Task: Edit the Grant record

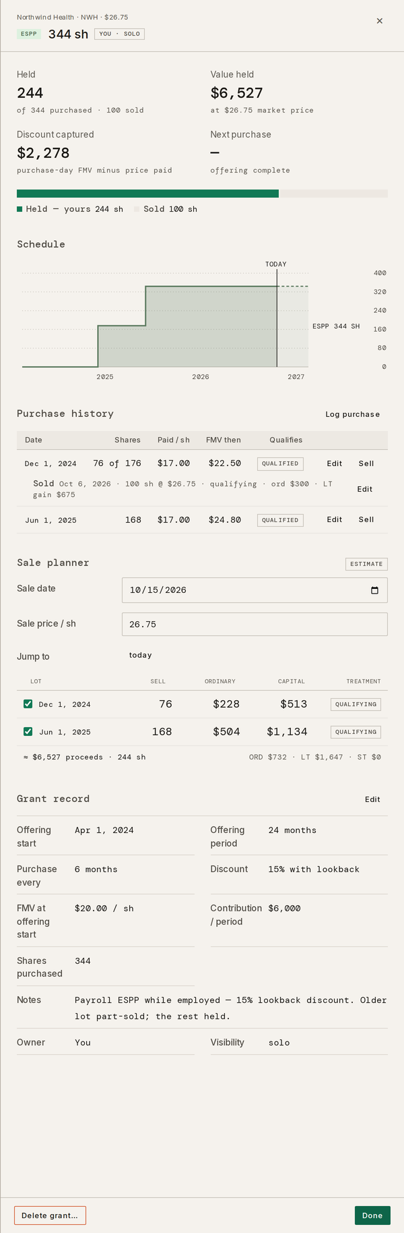Action: 372,799
